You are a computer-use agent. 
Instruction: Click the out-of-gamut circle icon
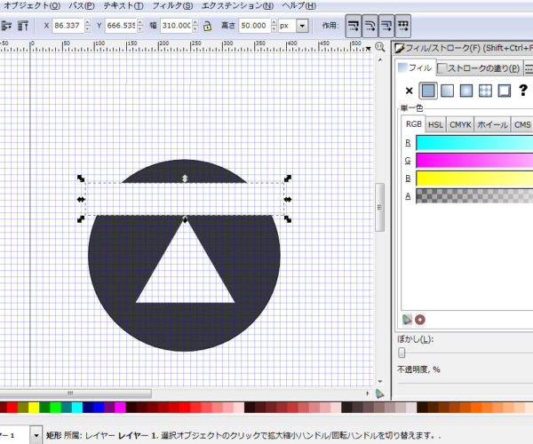pyautogui.click(x=420, y=320)
